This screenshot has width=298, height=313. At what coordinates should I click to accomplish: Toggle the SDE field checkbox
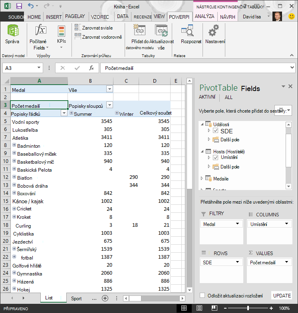coord(216,131)
